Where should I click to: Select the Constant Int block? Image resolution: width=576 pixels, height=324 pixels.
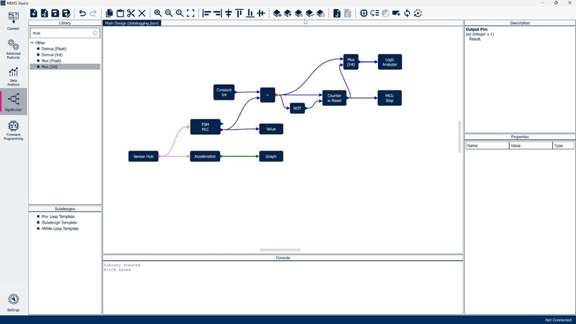(224, 92)
